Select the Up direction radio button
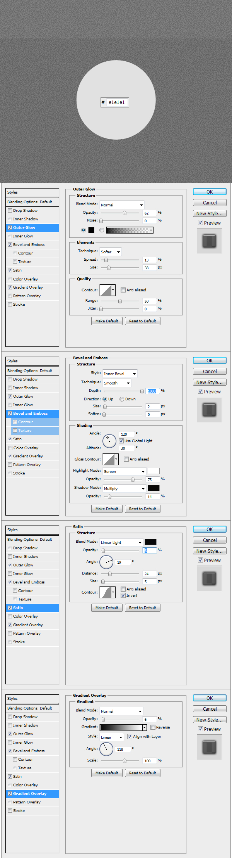This screenshot has height=862, width=232. point(105,399)
